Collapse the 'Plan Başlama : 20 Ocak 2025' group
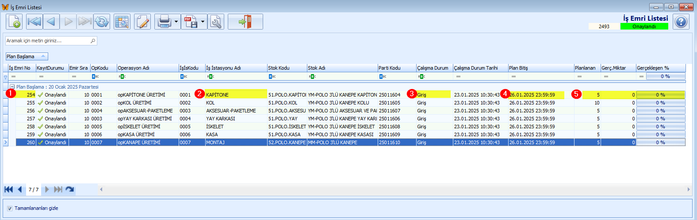Screen dimensions: 697x220 pyautogui.click(x=12, y=87)
